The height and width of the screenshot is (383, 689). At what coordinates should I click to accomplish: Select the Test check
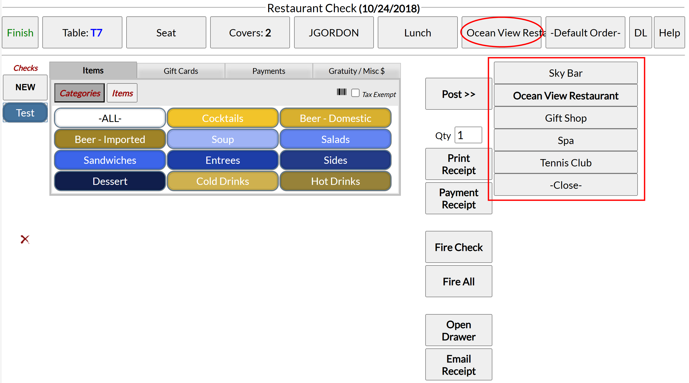(x=25, y=113)
